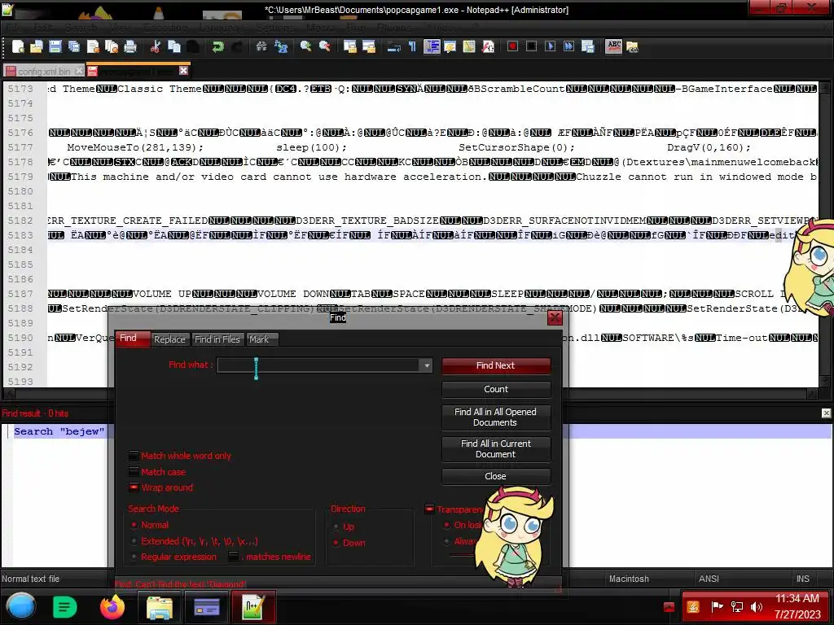
Task: Click the Zoom Out magnifier icon
Action: pos(324,46)
